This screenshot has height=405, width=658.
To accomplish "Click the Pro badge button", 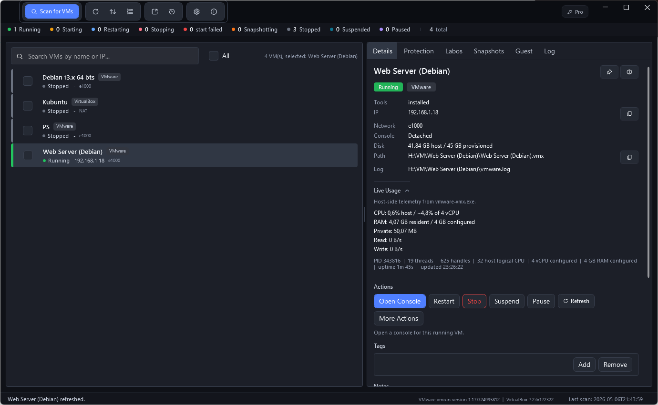I will click(575, 12).
